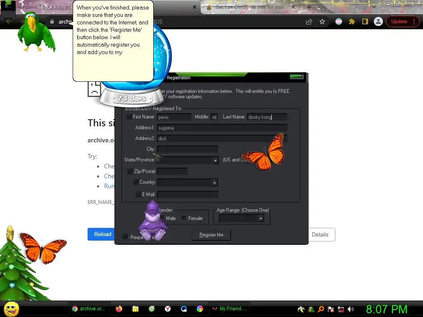Click the network tray icon
Image resolution: width=423 pixels, height=317 pixels.
[341, 309]
